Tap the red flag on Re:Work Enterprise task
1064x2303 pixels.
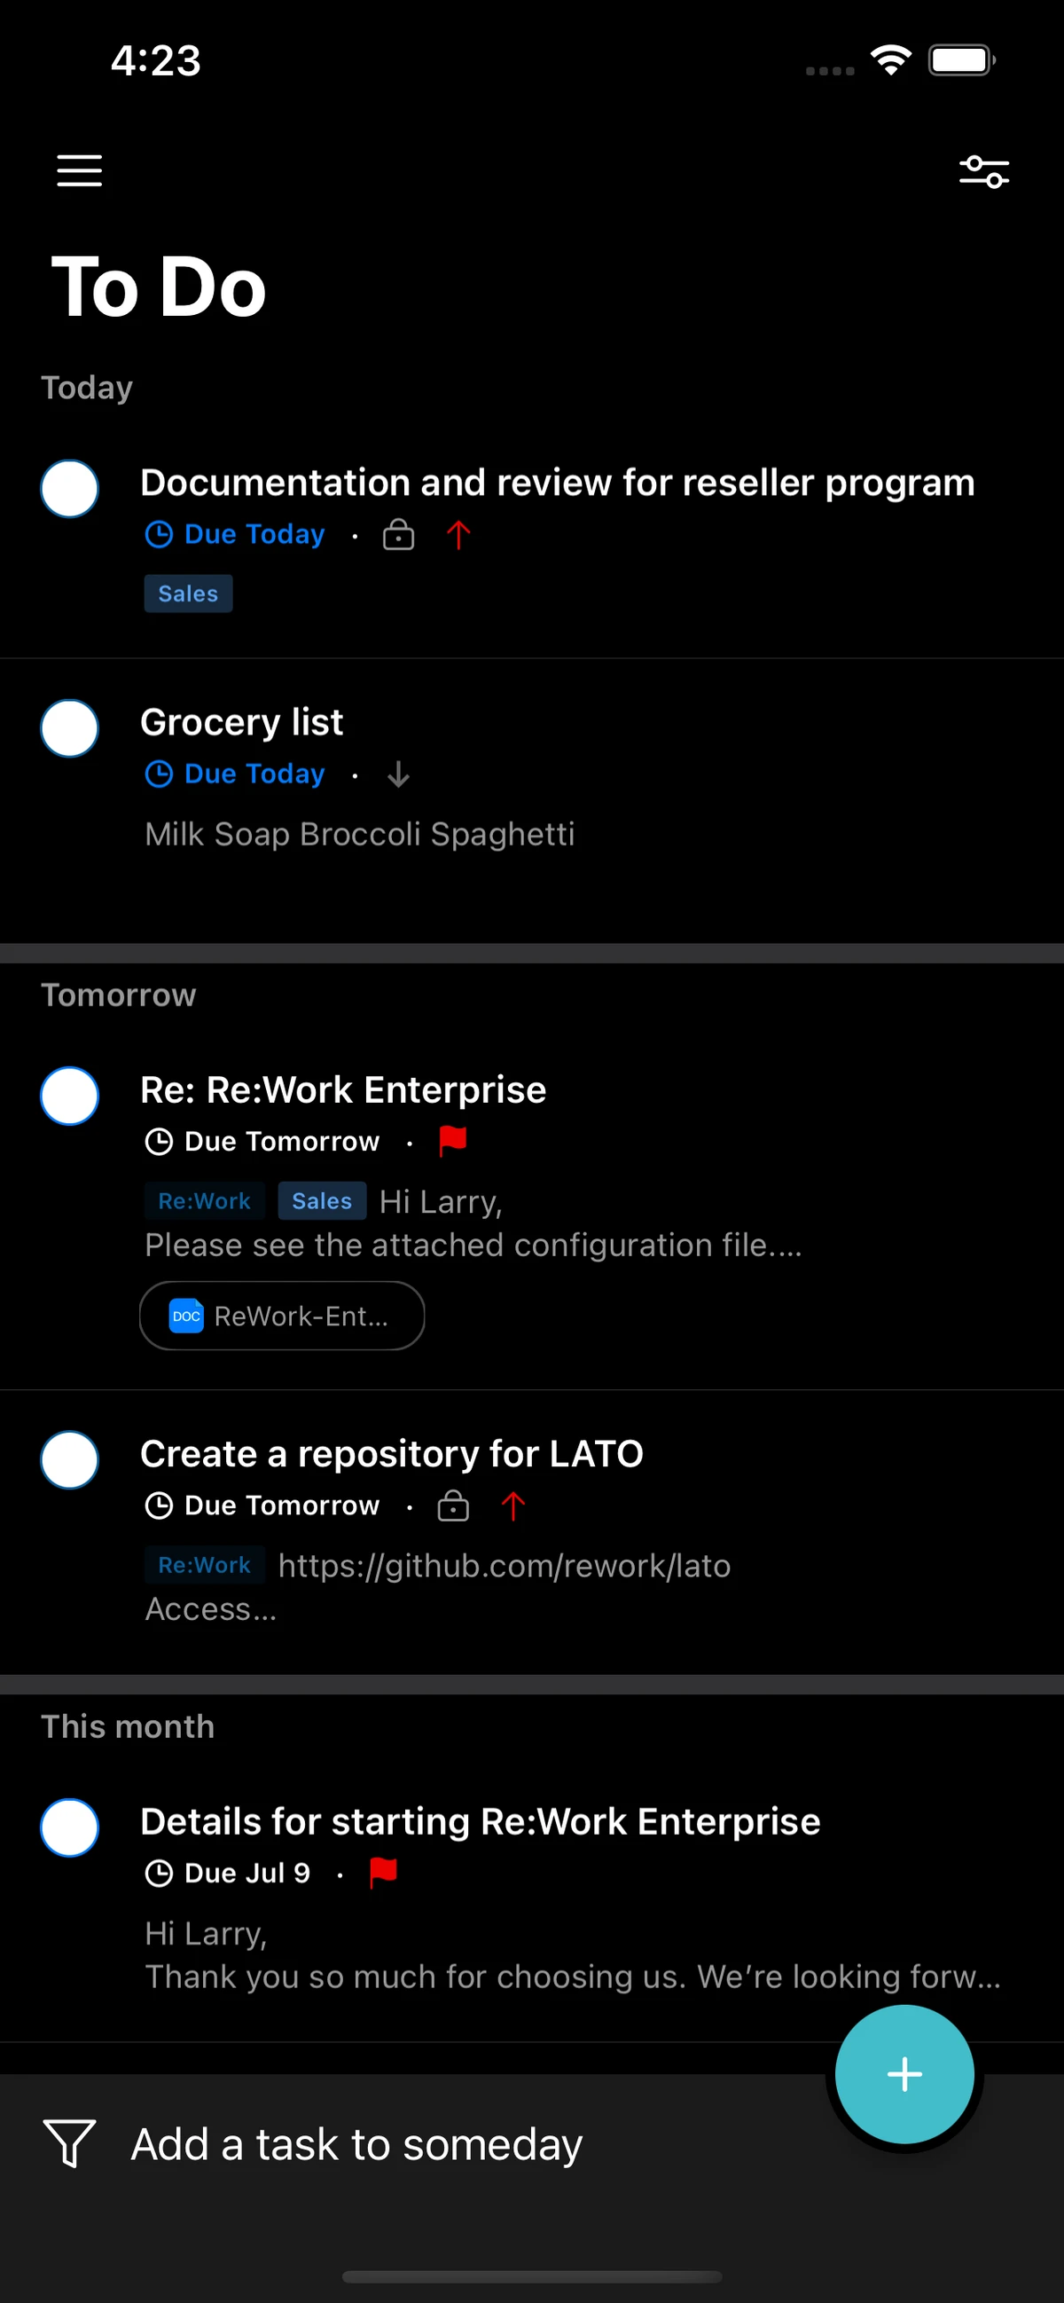pyautogui.click(x=453, y=1141)
